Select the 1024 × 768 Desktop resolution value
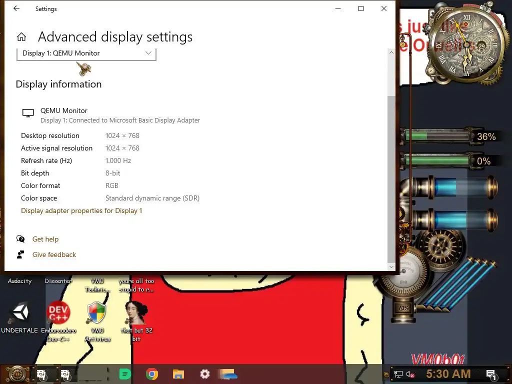512x384 pixels. click(x=122, y=135)
